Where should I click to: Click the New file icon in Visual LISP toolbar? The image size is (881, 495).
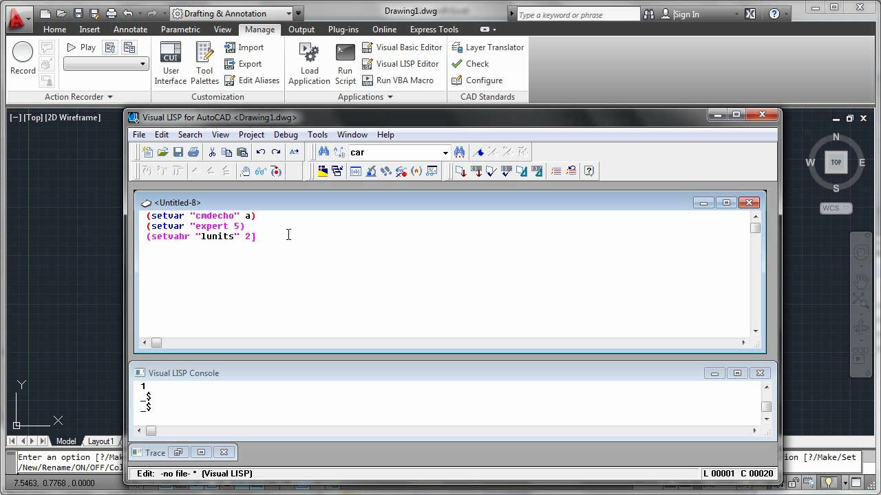click(147, 152)
